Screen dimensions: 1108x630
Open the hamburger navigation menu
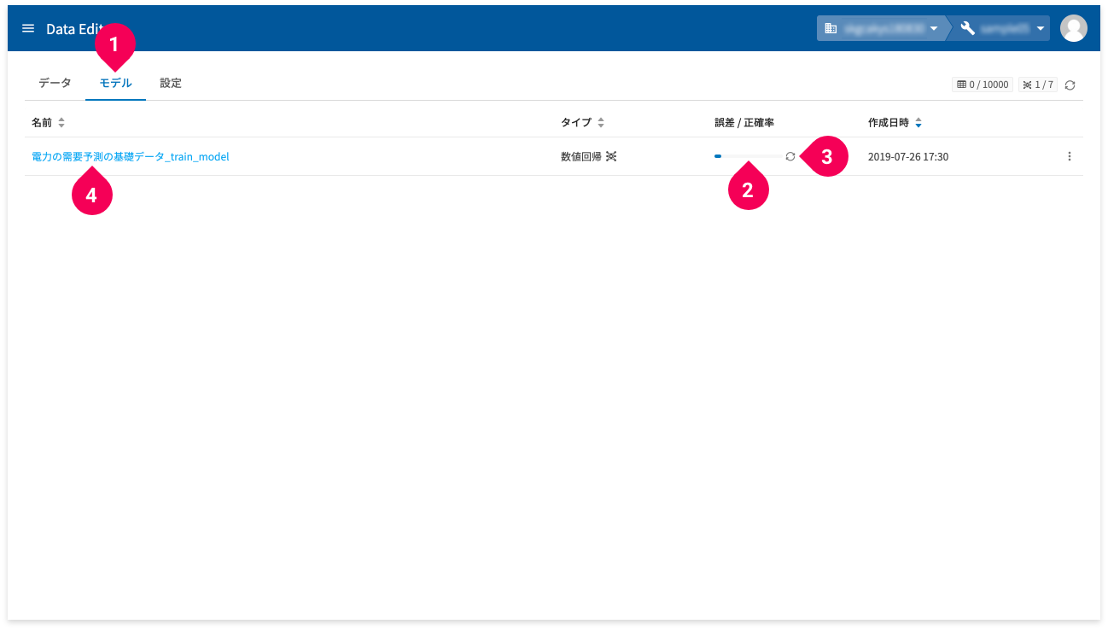[28, 28]
